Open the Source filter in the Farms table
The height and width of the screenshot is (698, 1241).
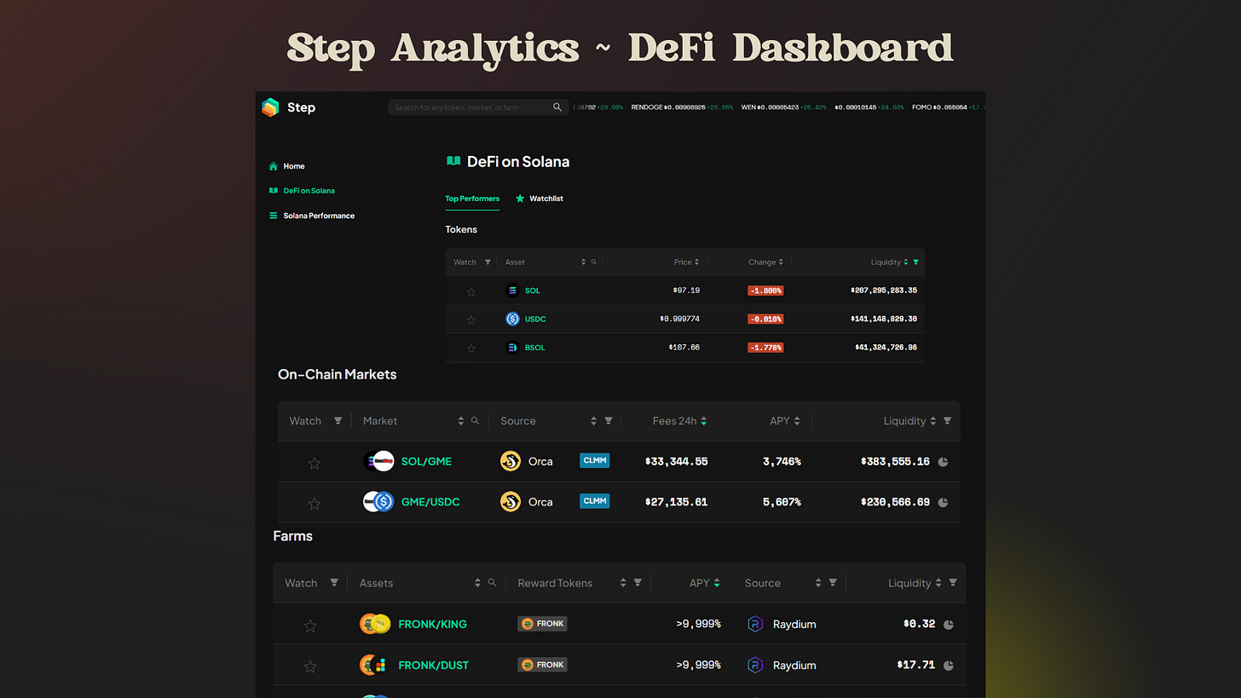click(x=833, y=583)
